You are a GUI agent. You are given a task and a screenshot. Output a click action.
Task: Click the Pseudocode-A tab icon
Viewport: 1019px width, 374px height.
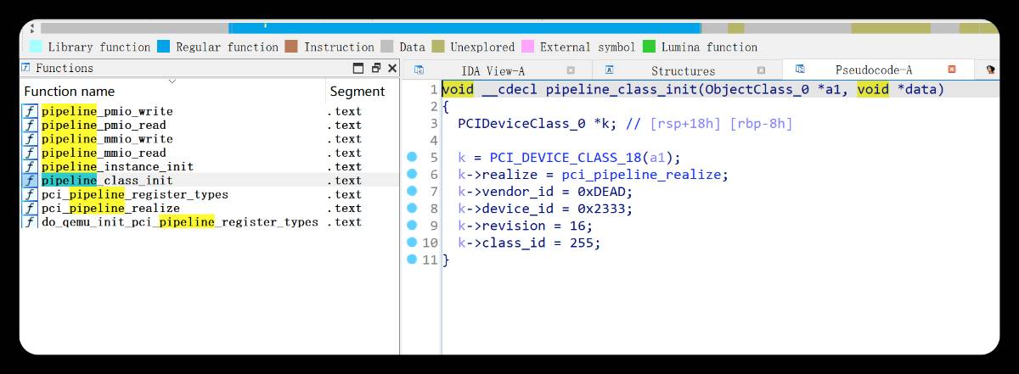(x=800, y=70)
